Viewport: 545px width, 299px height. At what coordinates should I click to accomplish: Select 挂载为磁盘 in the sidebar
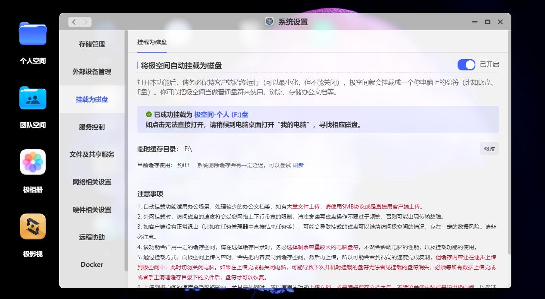(92, 99)
